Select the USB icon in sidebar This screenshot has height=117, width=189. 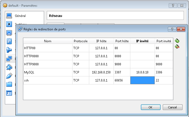tap(9, 76)
